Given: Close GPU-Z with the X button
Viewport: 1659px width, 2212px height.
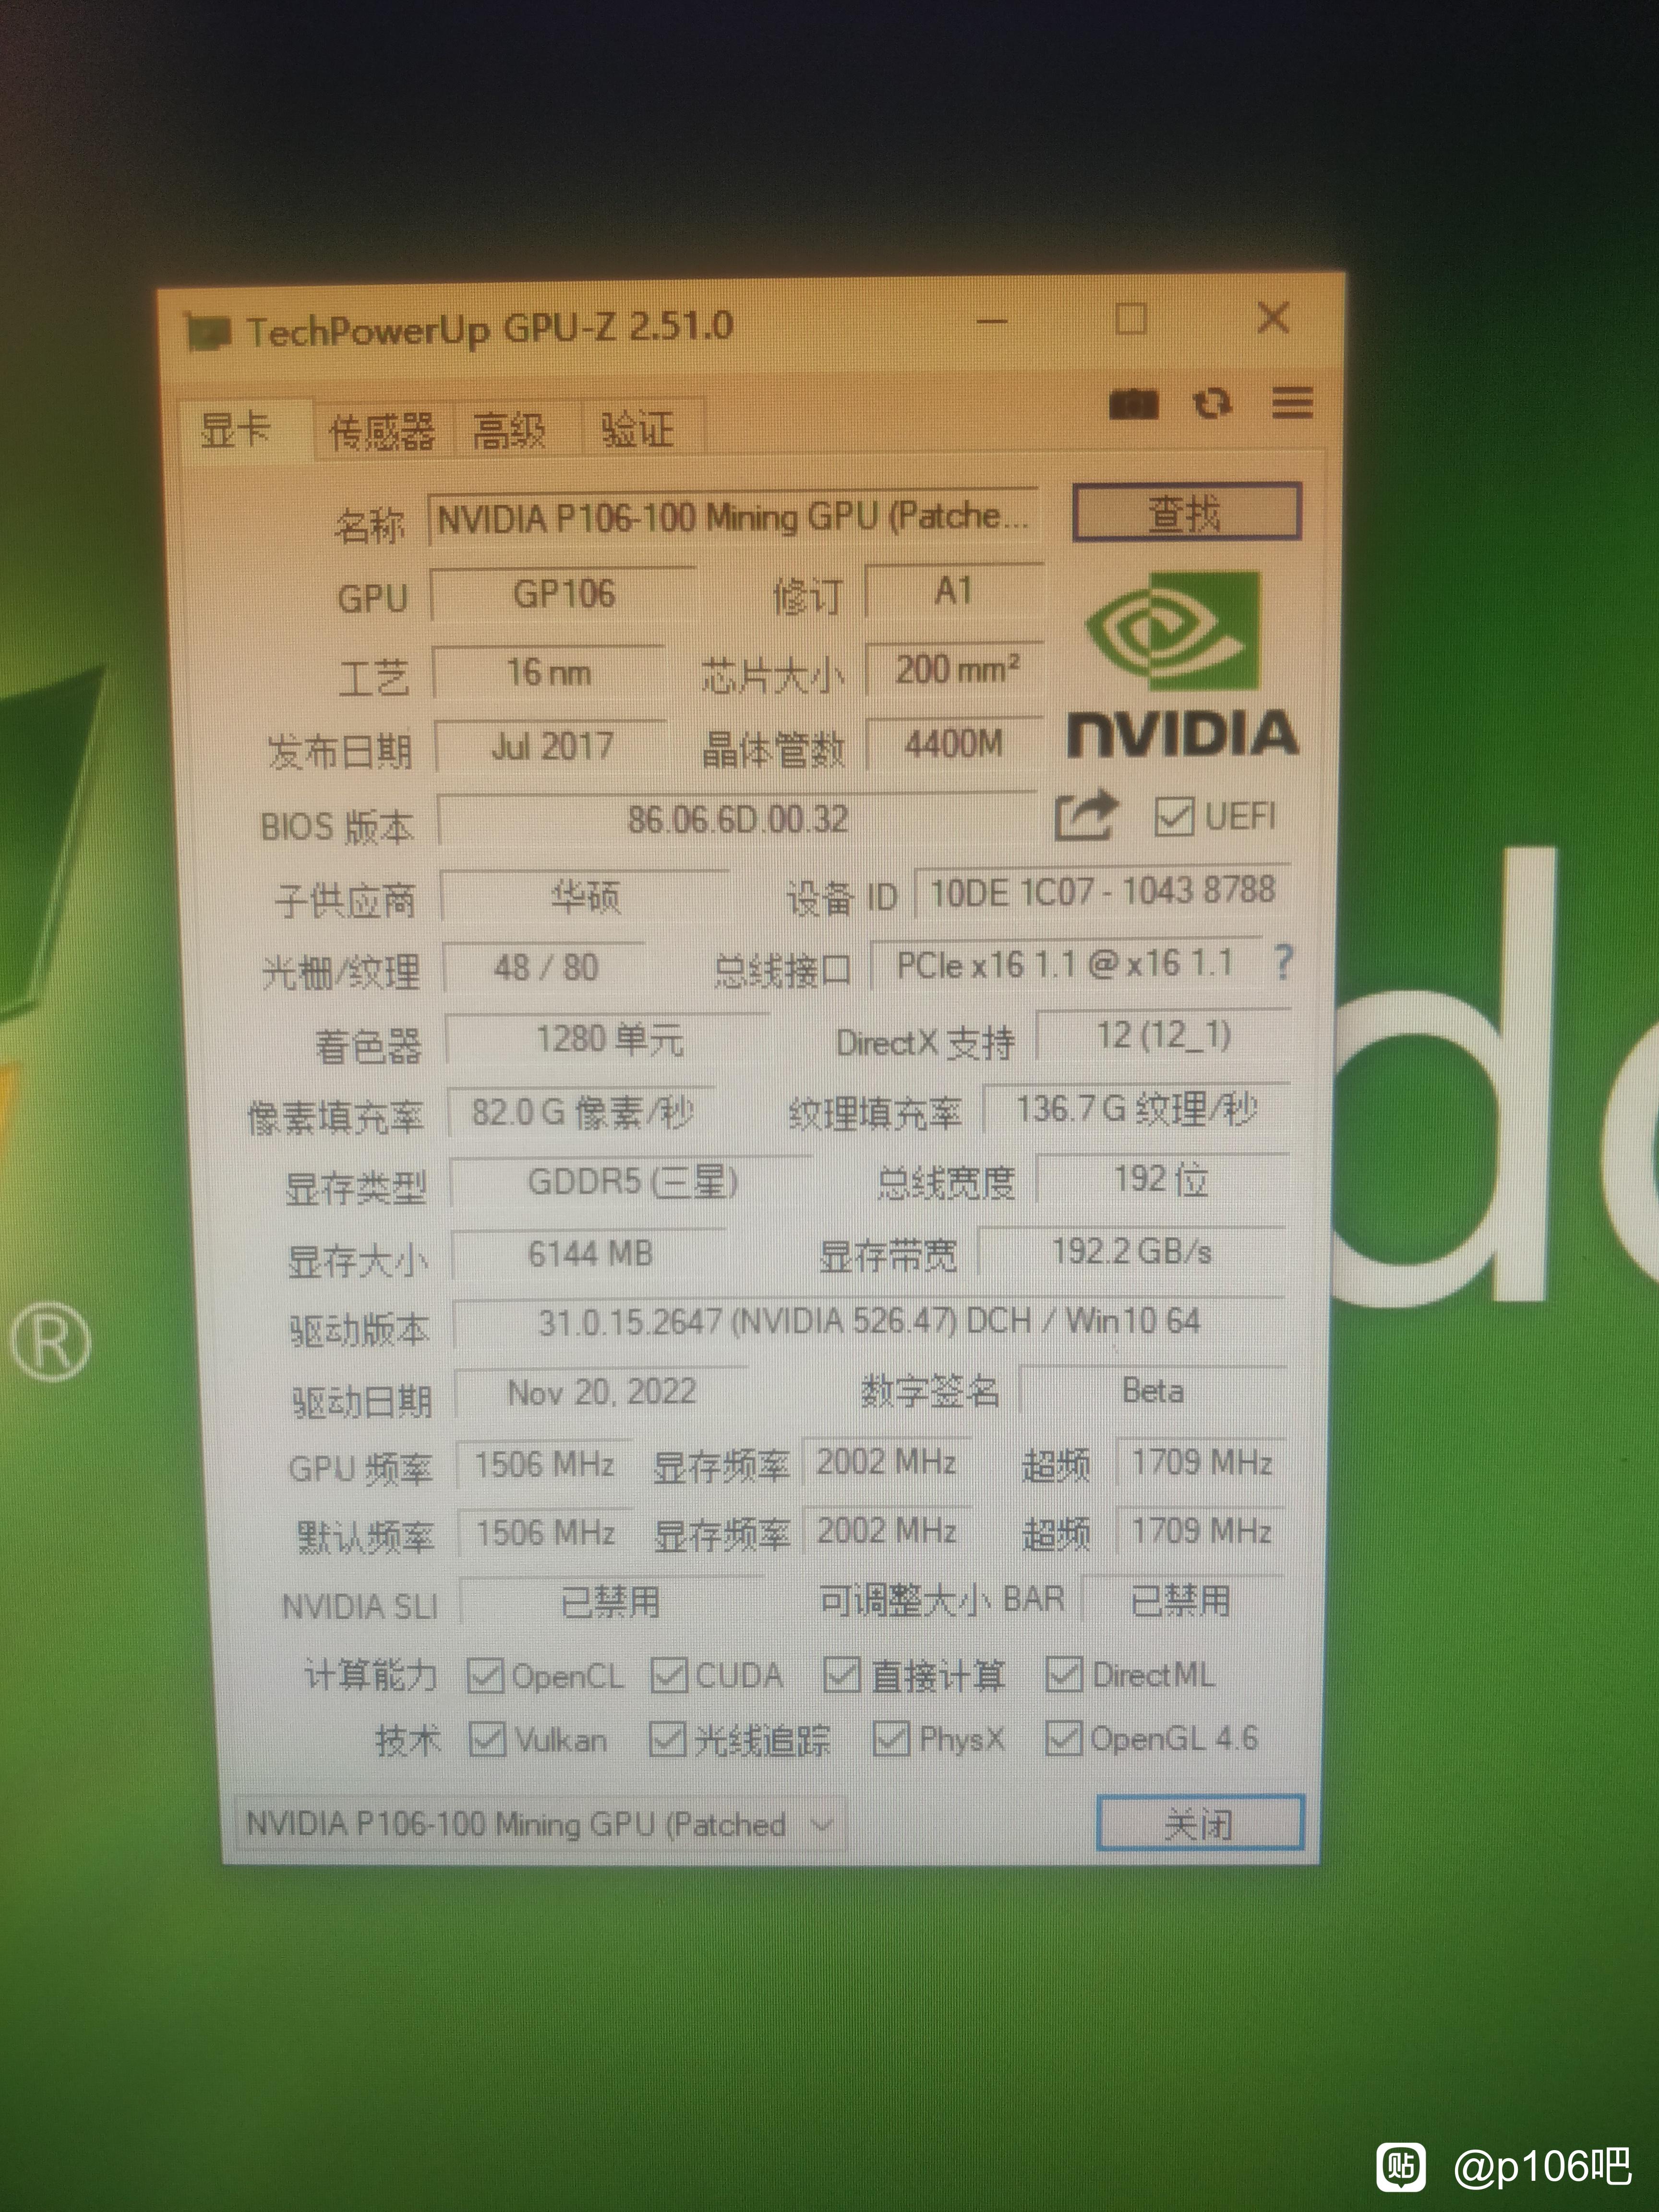Looking at the screenshot, I should click(1273, 318).
